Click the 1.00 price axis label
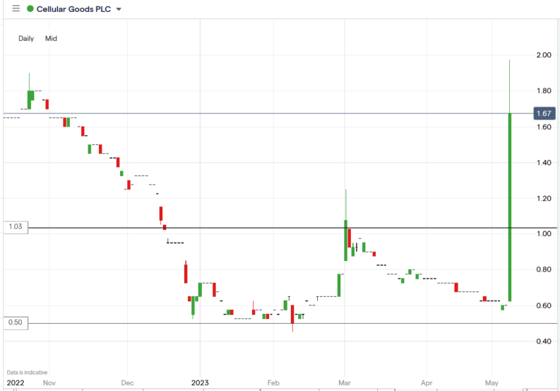Image resolution: width=560 pixels, height=391 pixels. 544,233
